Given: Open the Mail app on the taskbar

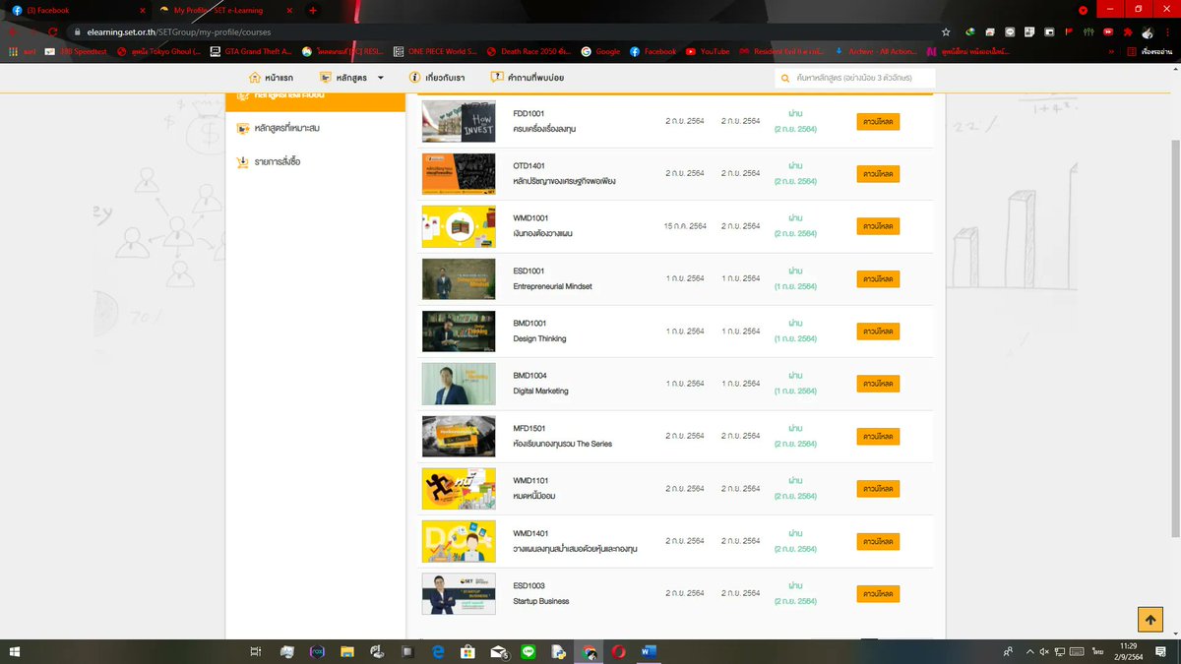Looking at the screenshot, I should (x=498, y=651).
